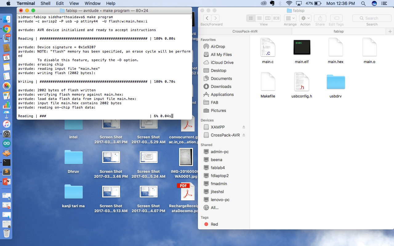
Task: Open Action gear dropdown in Finder
Action: (x=305, y=18)
